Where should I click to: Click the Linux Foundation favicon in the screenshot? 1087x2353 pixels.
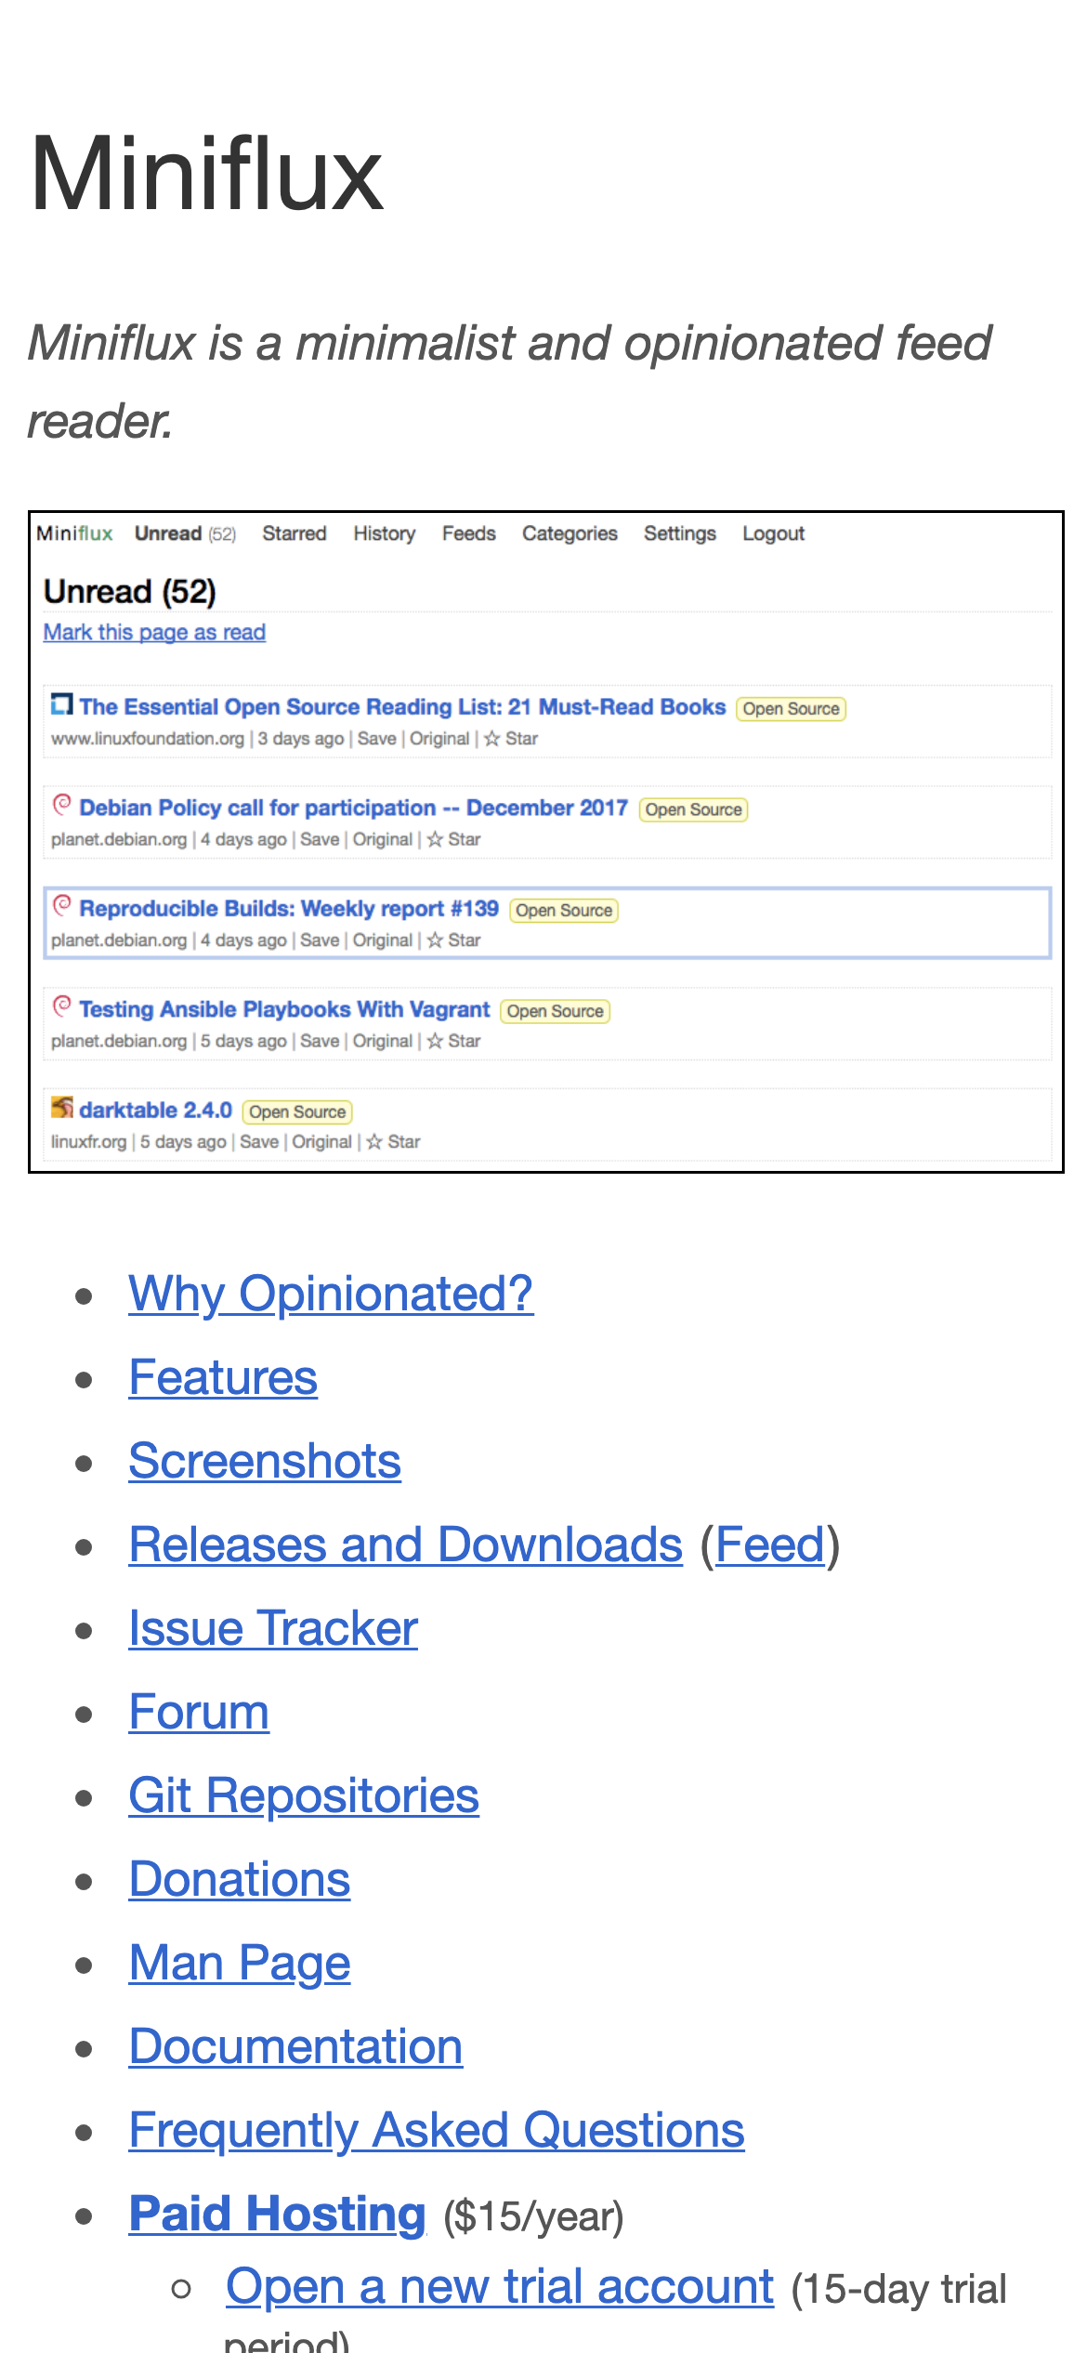click(x=61, y=704)
